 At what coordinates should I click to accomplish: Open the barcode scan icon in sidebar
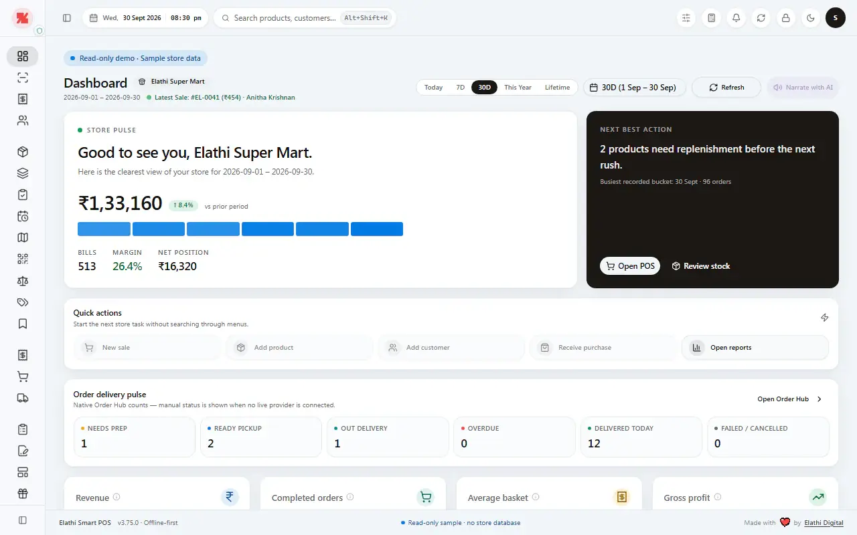tap(23, 78)
